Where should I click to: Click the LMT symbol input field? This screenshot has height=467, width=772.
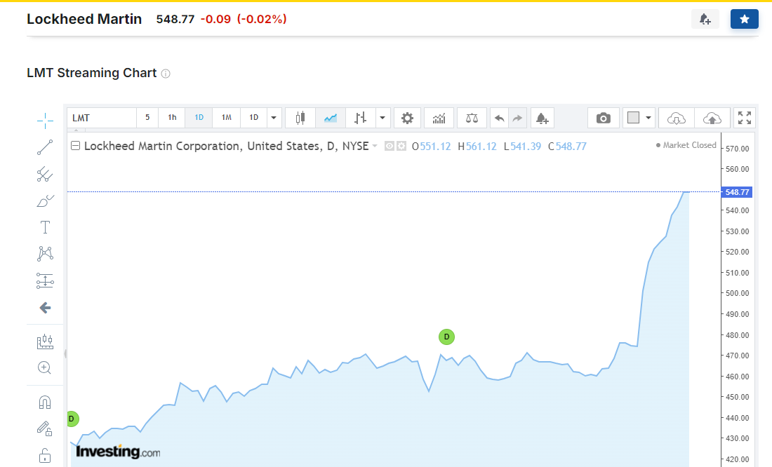(x=102, y=118)
